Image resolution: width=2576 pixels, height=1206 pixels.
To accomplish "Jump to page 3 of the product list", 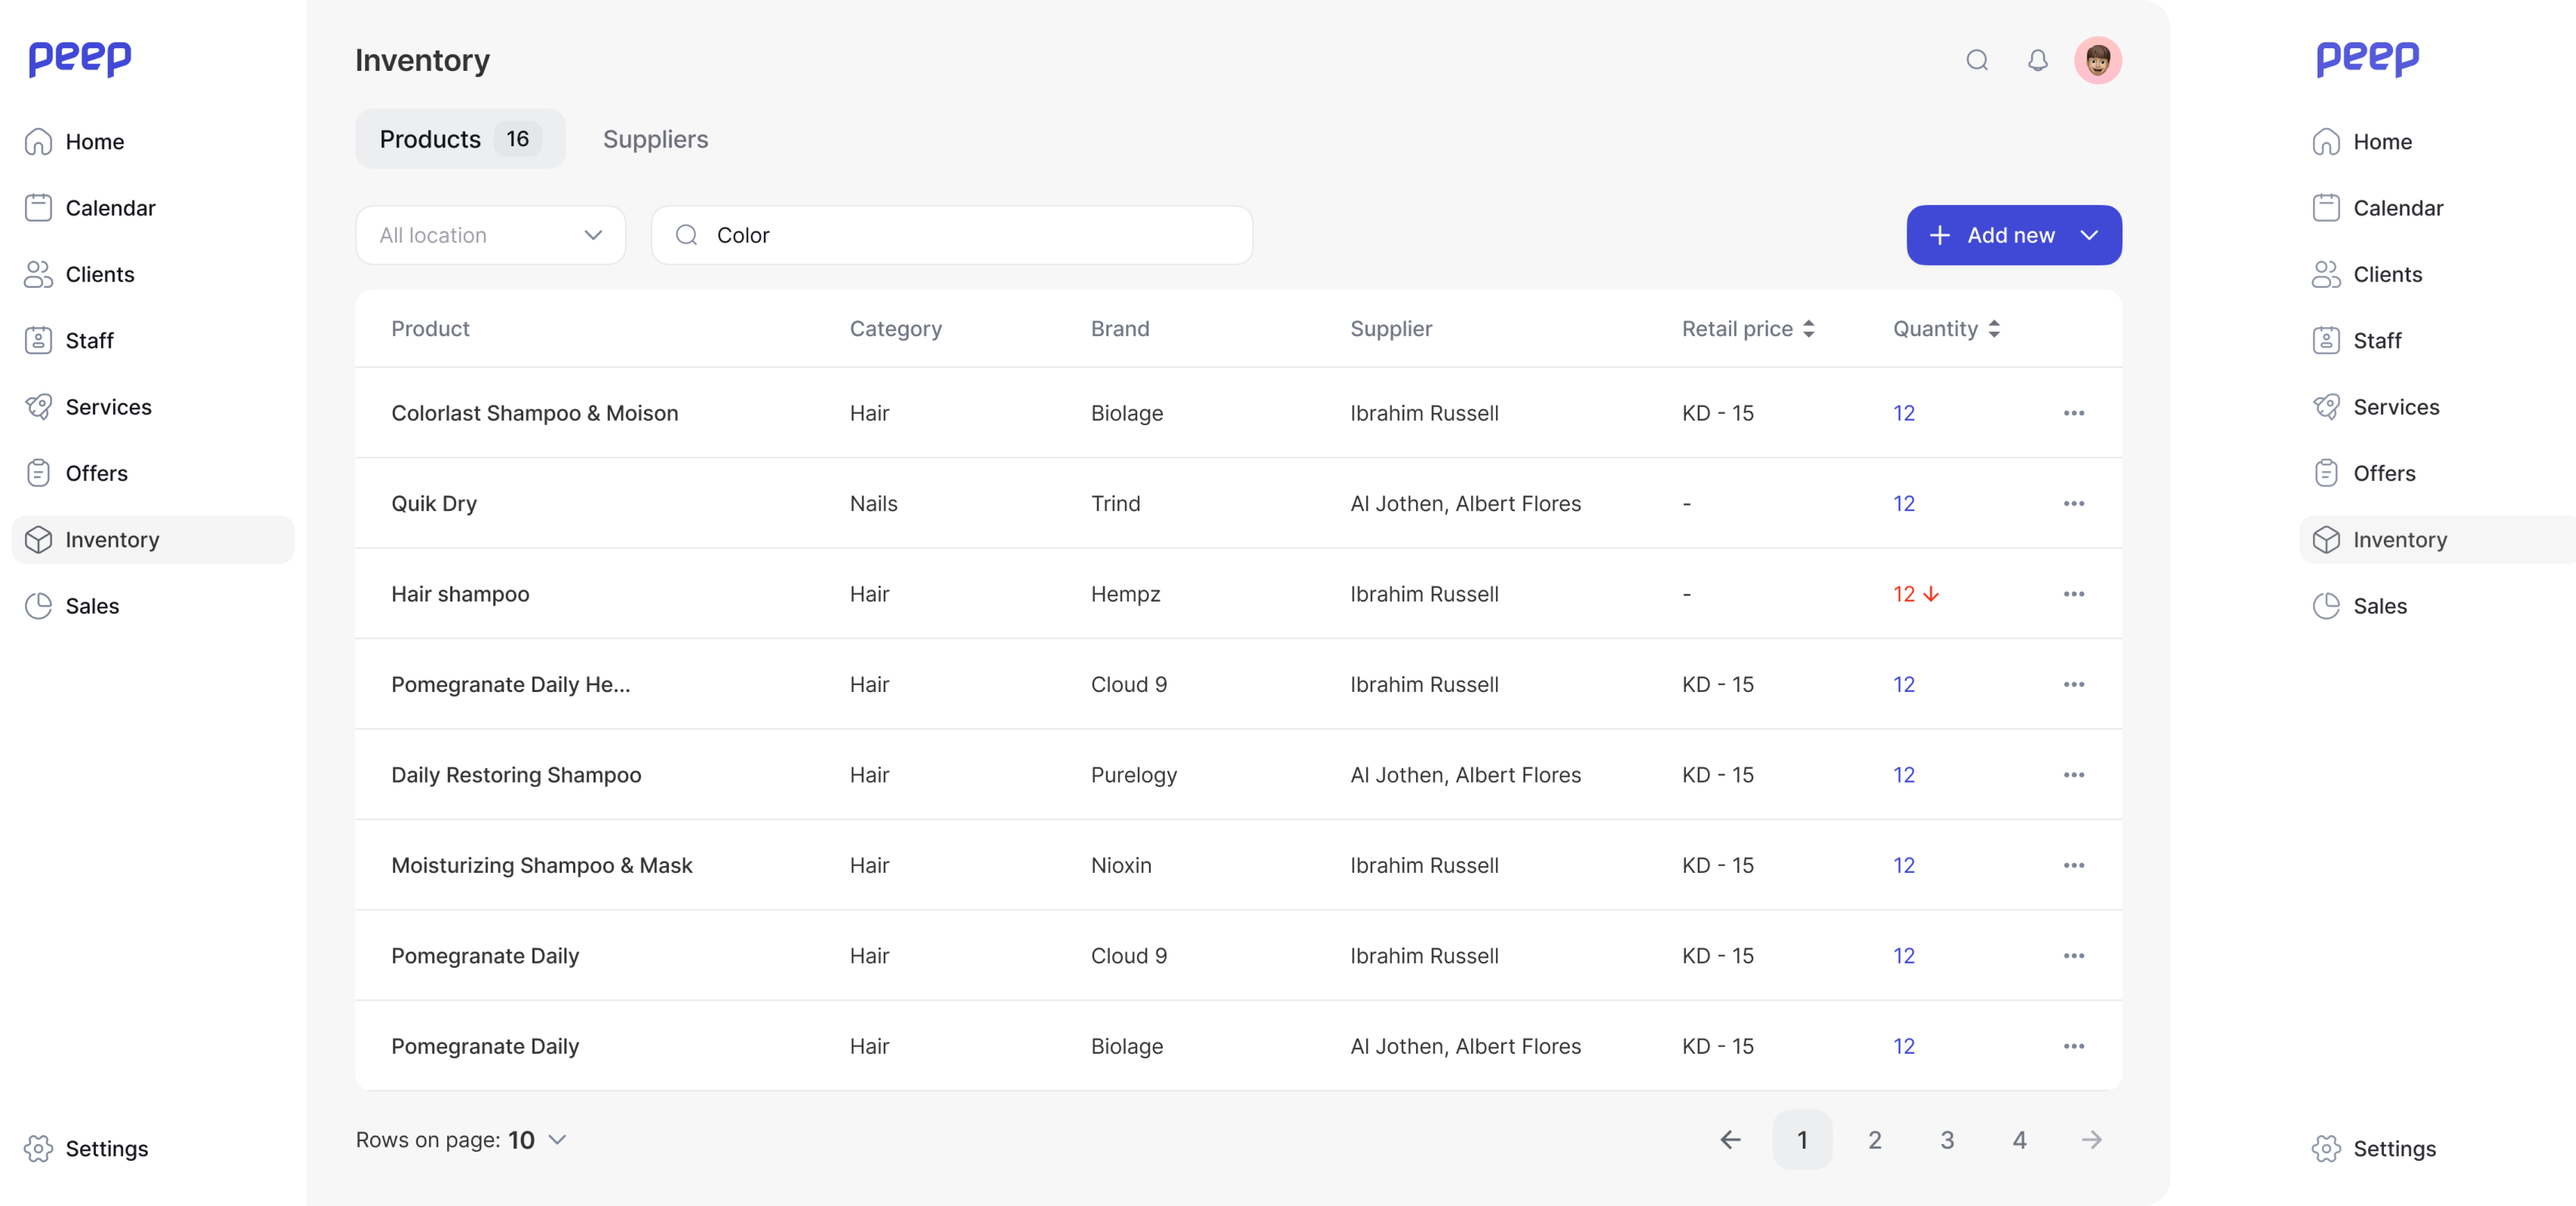I will point(1946,1139).
